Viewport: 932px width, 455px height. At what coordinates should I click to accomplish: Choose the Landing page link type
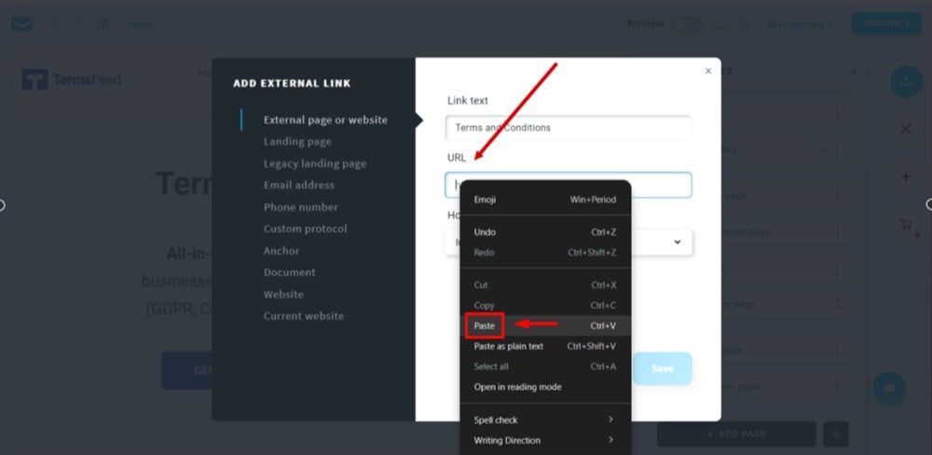[x=297, y=142]
